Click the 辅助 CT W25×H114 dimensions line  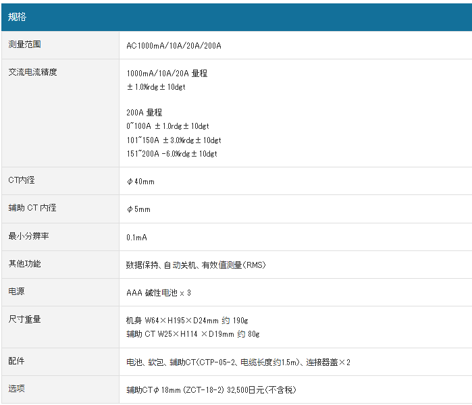(x=192, y=334)
